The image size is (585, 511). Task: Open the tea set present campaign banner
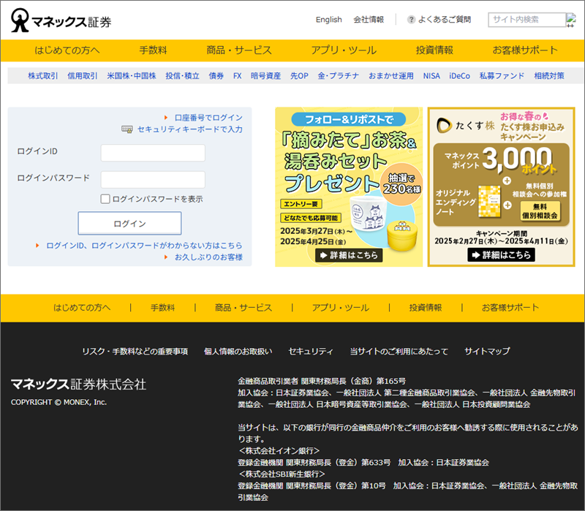coord(348,175)
